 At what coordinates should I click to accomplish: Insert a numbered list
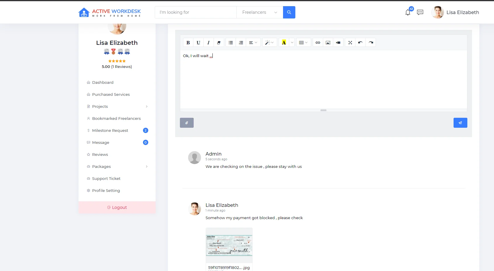241,42
